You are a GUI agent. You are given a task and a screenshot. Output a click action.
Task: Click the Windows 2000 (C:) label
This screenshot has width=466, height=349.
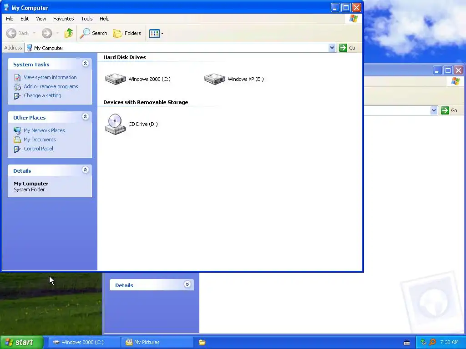149,79
